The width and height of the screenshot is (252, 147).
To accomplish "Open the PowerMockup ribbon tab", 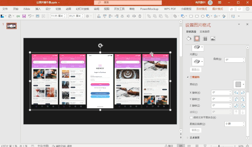I will (149, 9).
